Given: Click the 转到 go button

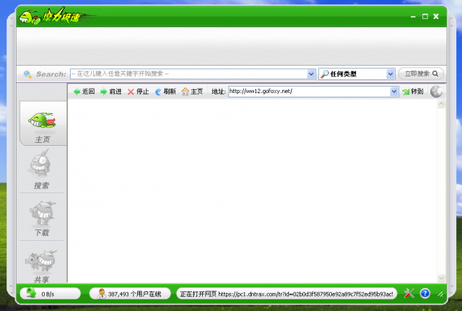Looking at the screenshot, I should click(x=413, y=92).
